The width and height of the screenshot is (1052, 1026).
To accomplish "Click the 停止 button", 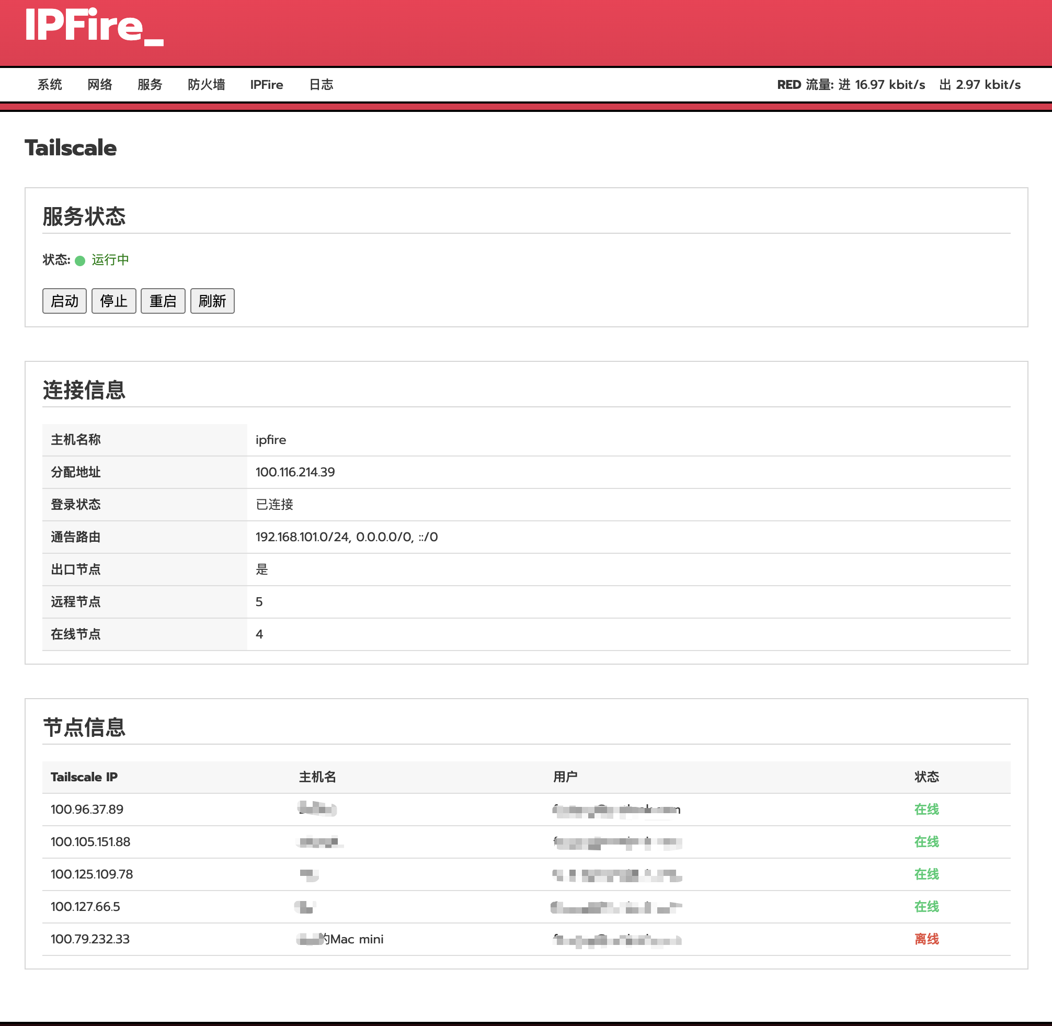I will pyautogui.click(x=113, y=301).
